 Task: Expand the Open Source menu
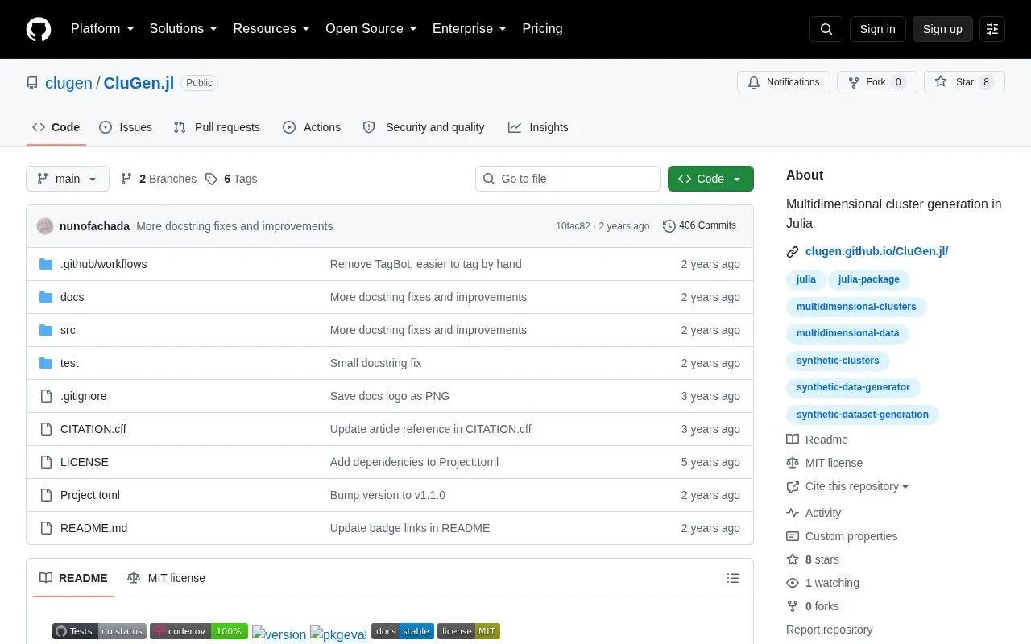(x=371, y=29)
